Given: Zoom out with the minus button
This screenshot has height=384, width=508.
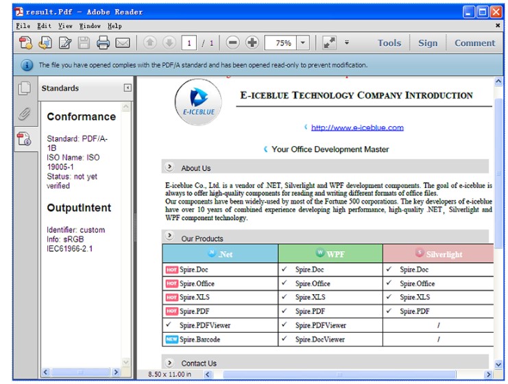Looking at the screenshot, I should 232,43.
